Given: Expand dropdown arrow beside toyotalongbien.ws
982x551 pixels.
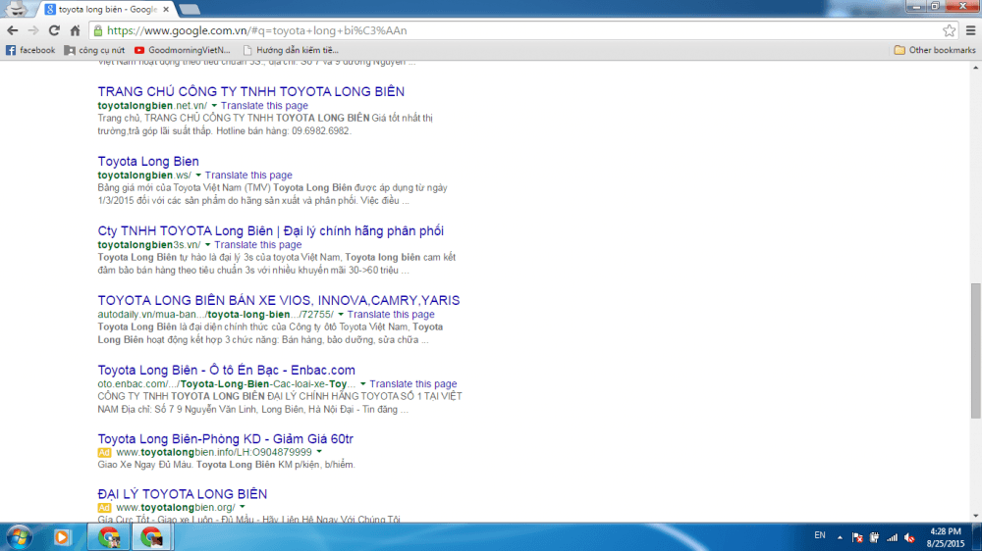Looking at the screenshot, I should (198, 175).
